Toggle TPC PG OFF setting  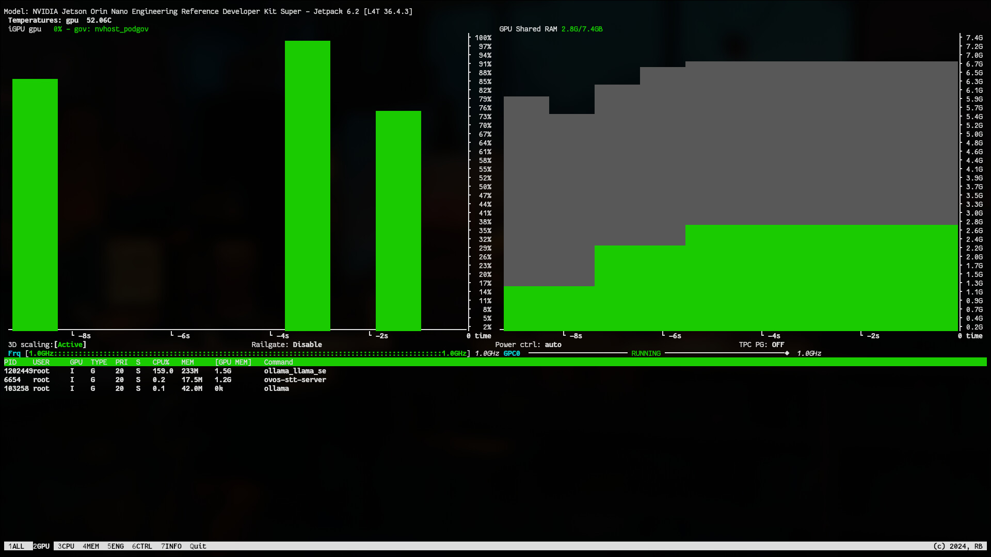pyautogui.click(x=777, y=345)
